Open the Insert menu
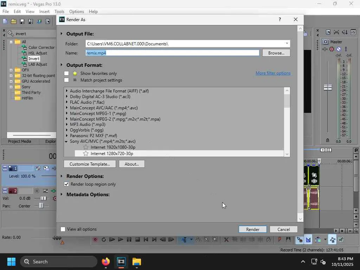This screenshot has width=360, height=270. pyautogui.click(x=44, y=12)
